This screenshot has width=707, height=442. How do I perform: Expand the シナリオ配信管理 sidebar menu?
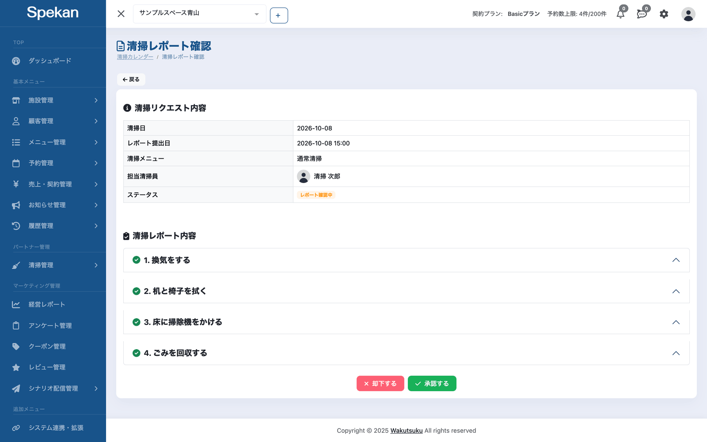53,389
